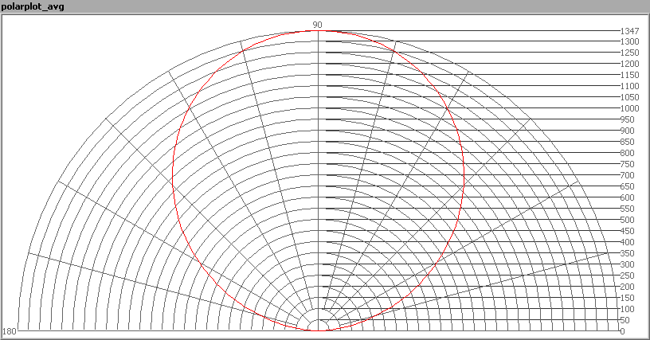Click the 100 radial scale label
The image size is (650, 340).
627,309
